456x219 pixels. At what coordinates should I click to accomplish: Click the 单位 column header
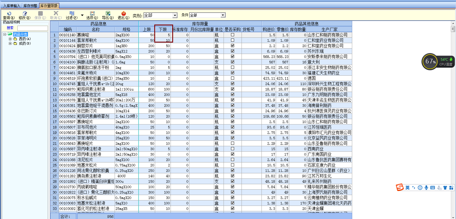[219, 29]
